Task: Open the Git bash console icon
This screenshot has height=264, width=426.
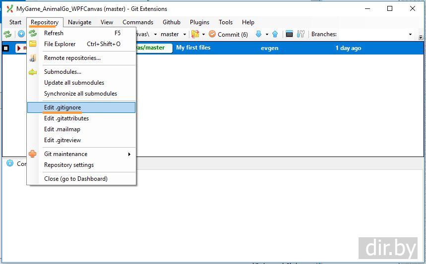Action: (x=290, y=34)
